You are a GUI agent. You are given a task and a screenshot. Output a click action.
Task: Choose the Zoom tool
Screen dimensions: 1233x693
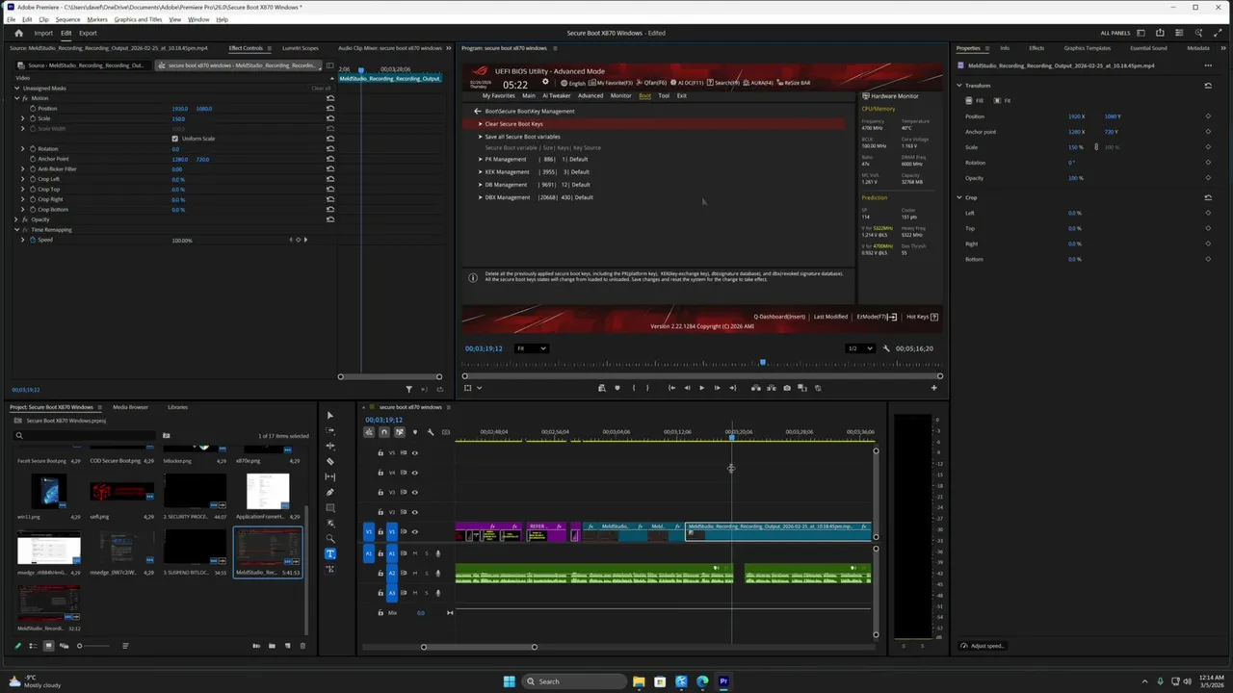[329, 538]
